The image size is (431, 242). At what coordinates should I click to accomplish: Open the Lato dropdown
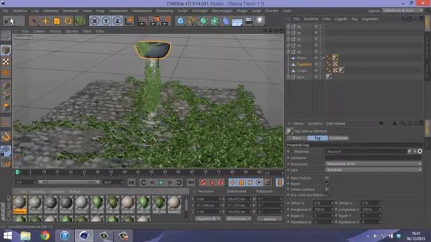coord(374,170)
